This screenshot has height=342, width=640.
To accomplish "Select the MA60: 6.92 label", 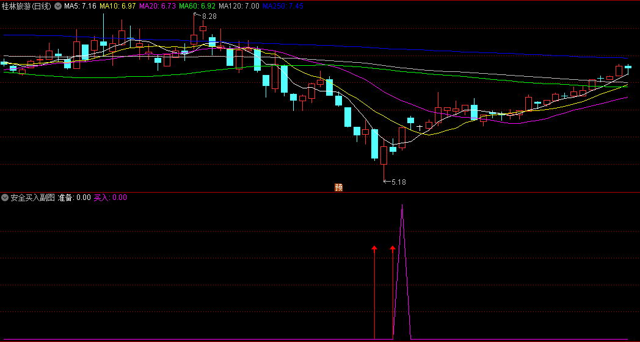I will 197,6.
